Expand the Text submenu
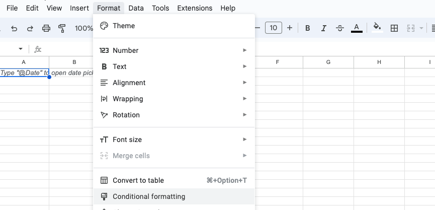This screenshot has width=435, height=210. (174, 66)
